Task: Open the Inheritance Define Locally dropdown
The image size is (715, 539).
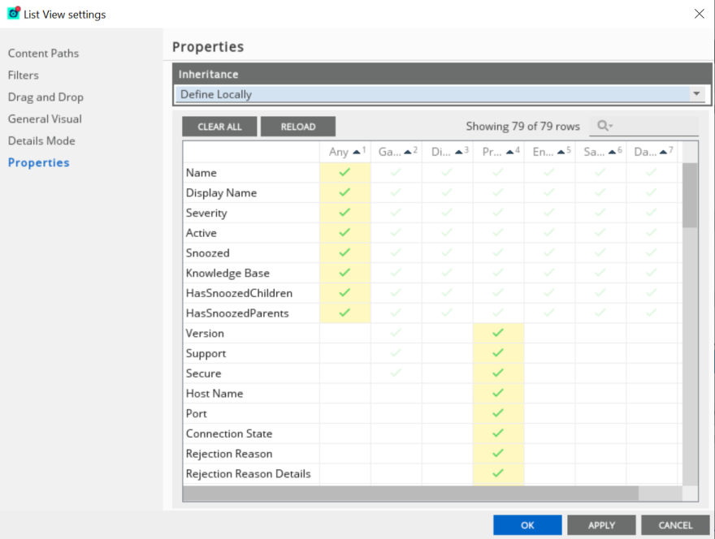Action: [696, 94]
